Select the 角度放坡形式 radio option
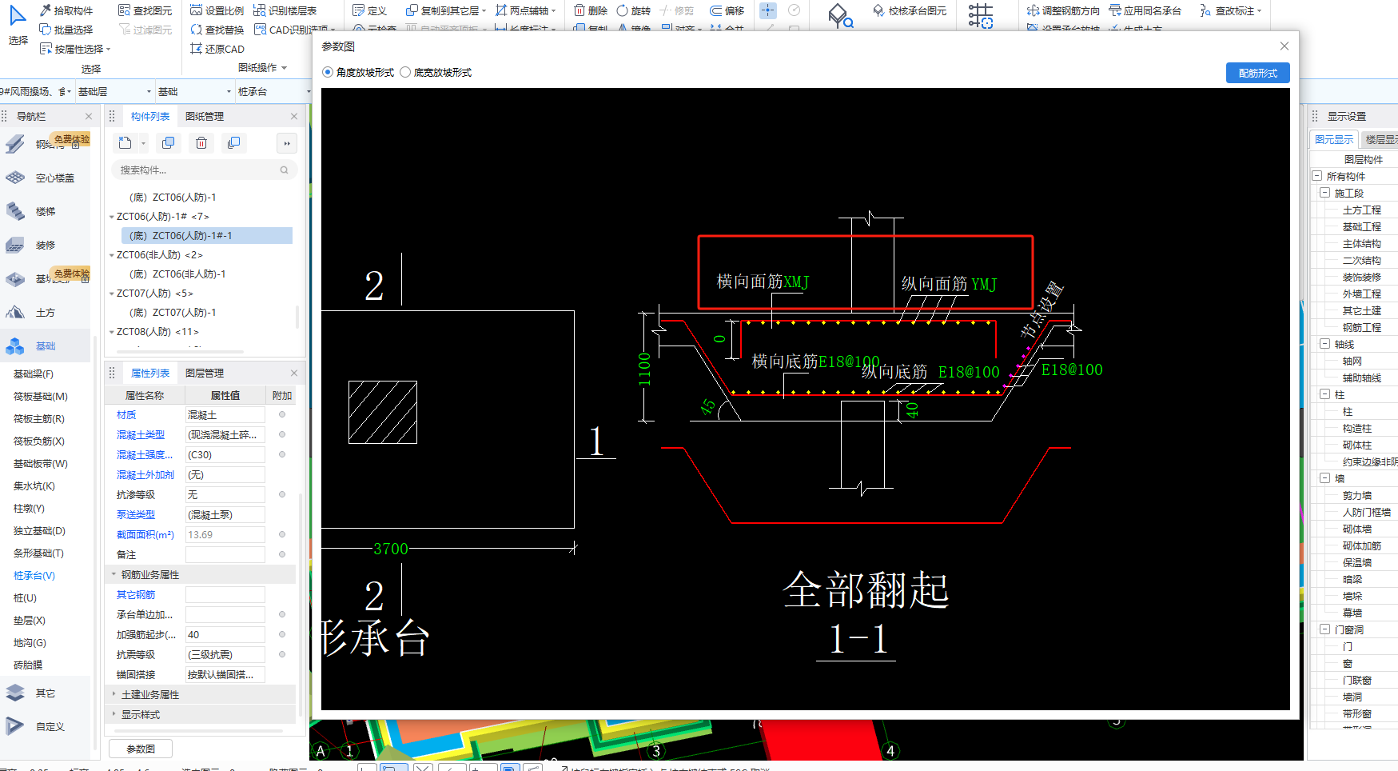The width and height of the screenshot is (1398, 771). tap(358, 72)
